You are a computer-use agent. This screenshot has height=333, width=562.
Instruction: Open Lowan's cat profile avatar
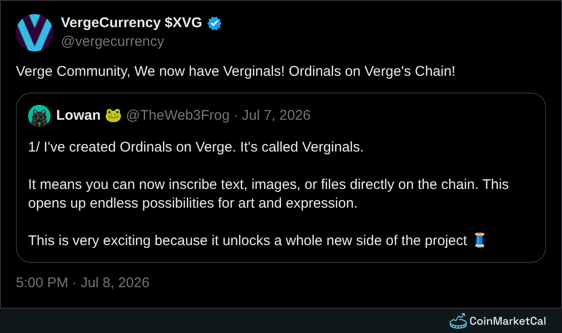[39, 116]
